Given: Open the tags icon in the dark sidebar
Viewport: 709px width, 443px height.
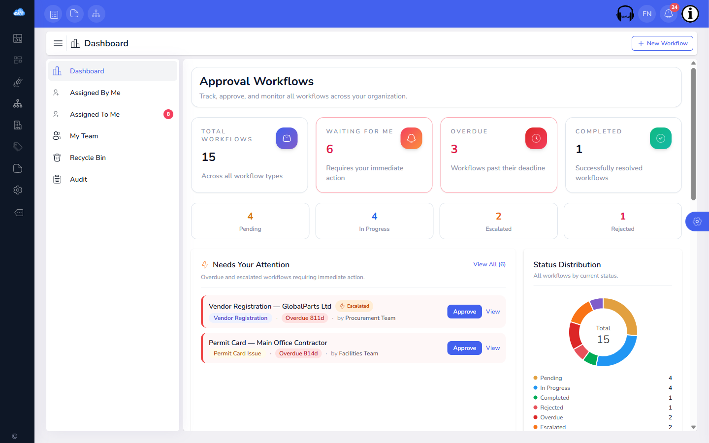Looking at the screenshot, I should point(18,147).
